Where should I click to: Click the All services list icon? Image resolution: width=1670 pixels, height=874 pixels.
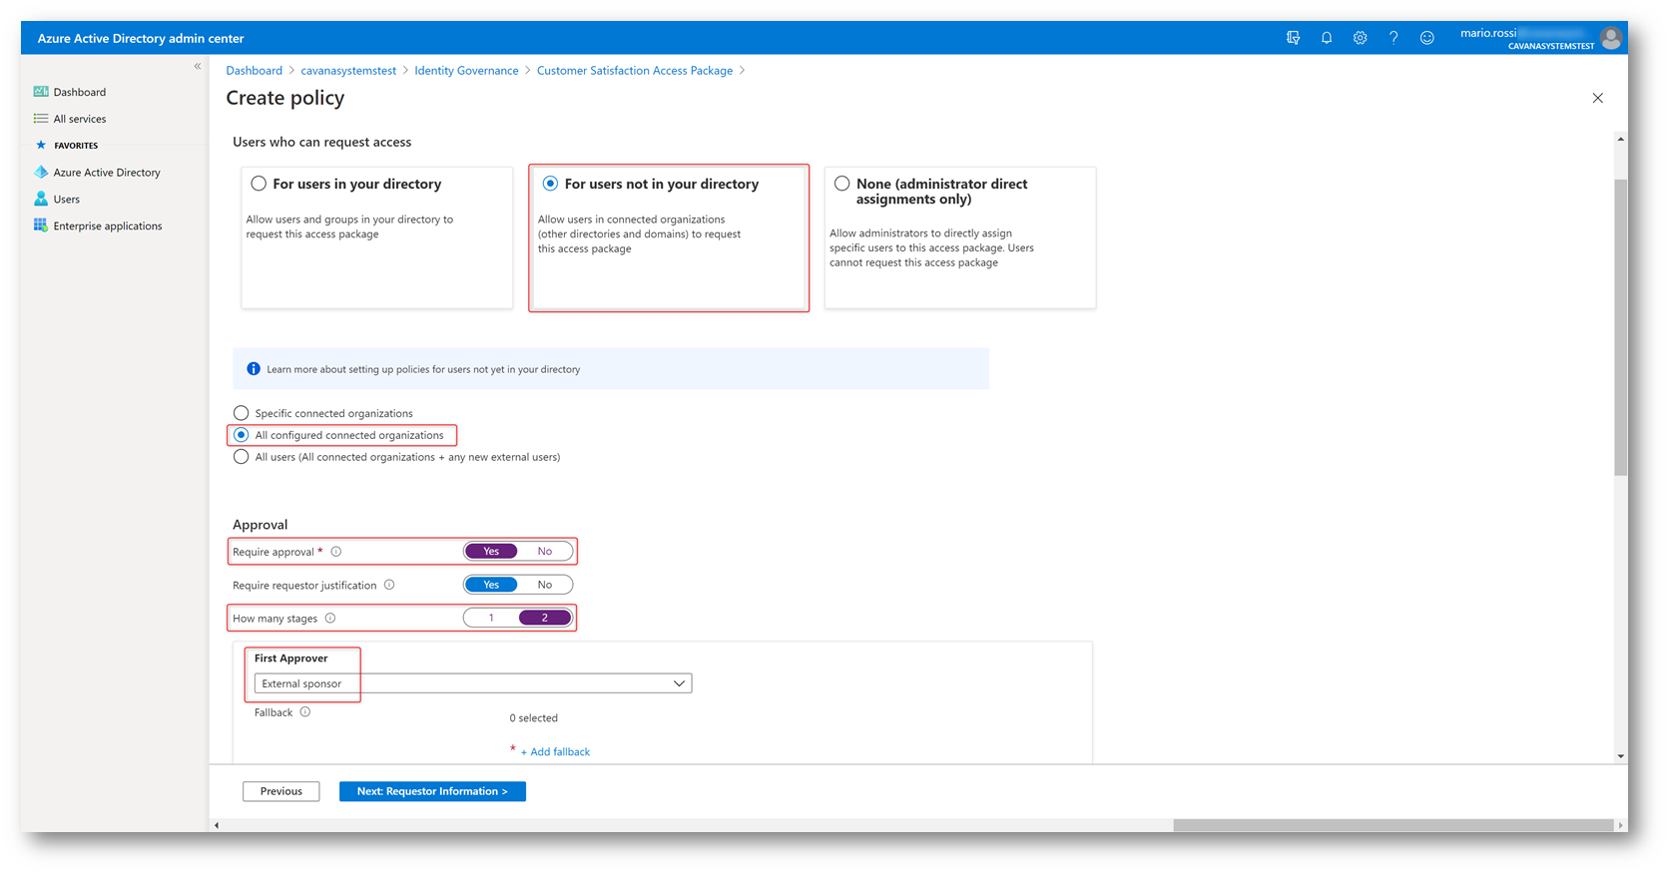point(41,119)
